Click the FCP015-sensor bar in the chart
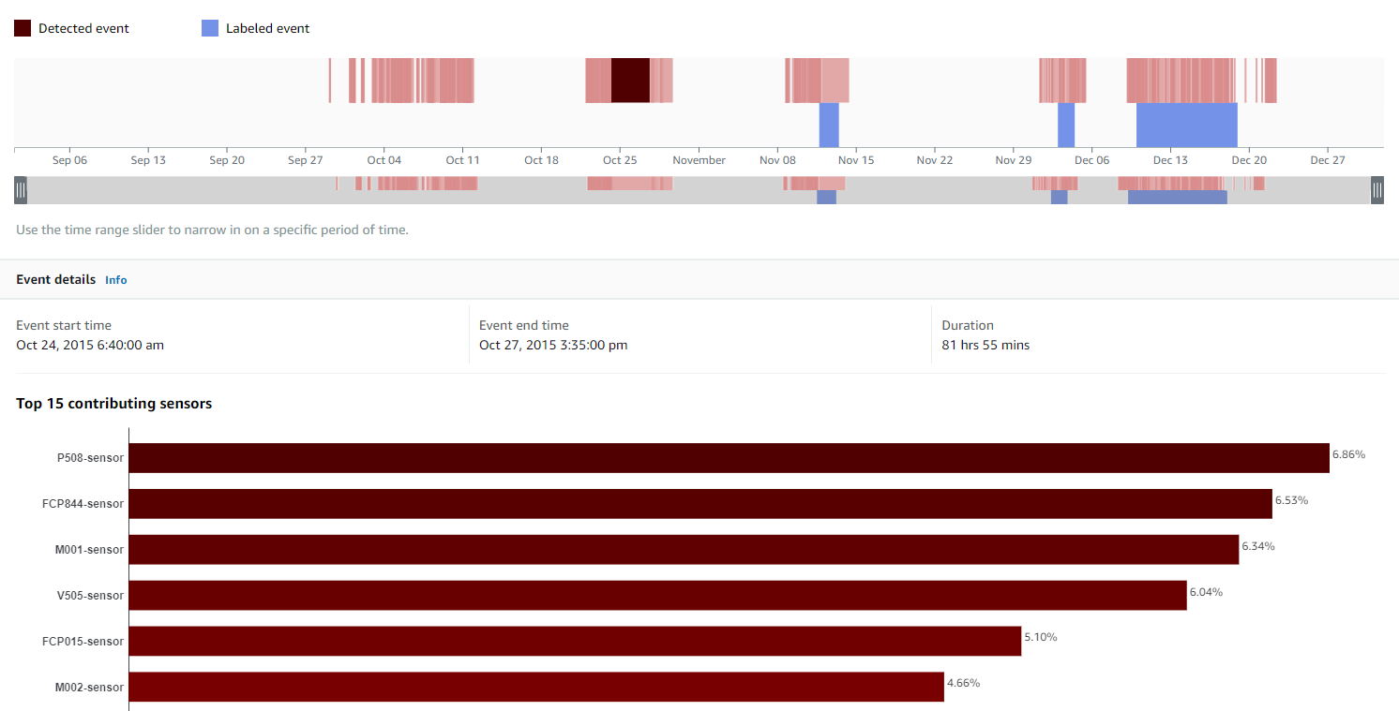This screenshot has height=711, width=1399. coord(575,642)
